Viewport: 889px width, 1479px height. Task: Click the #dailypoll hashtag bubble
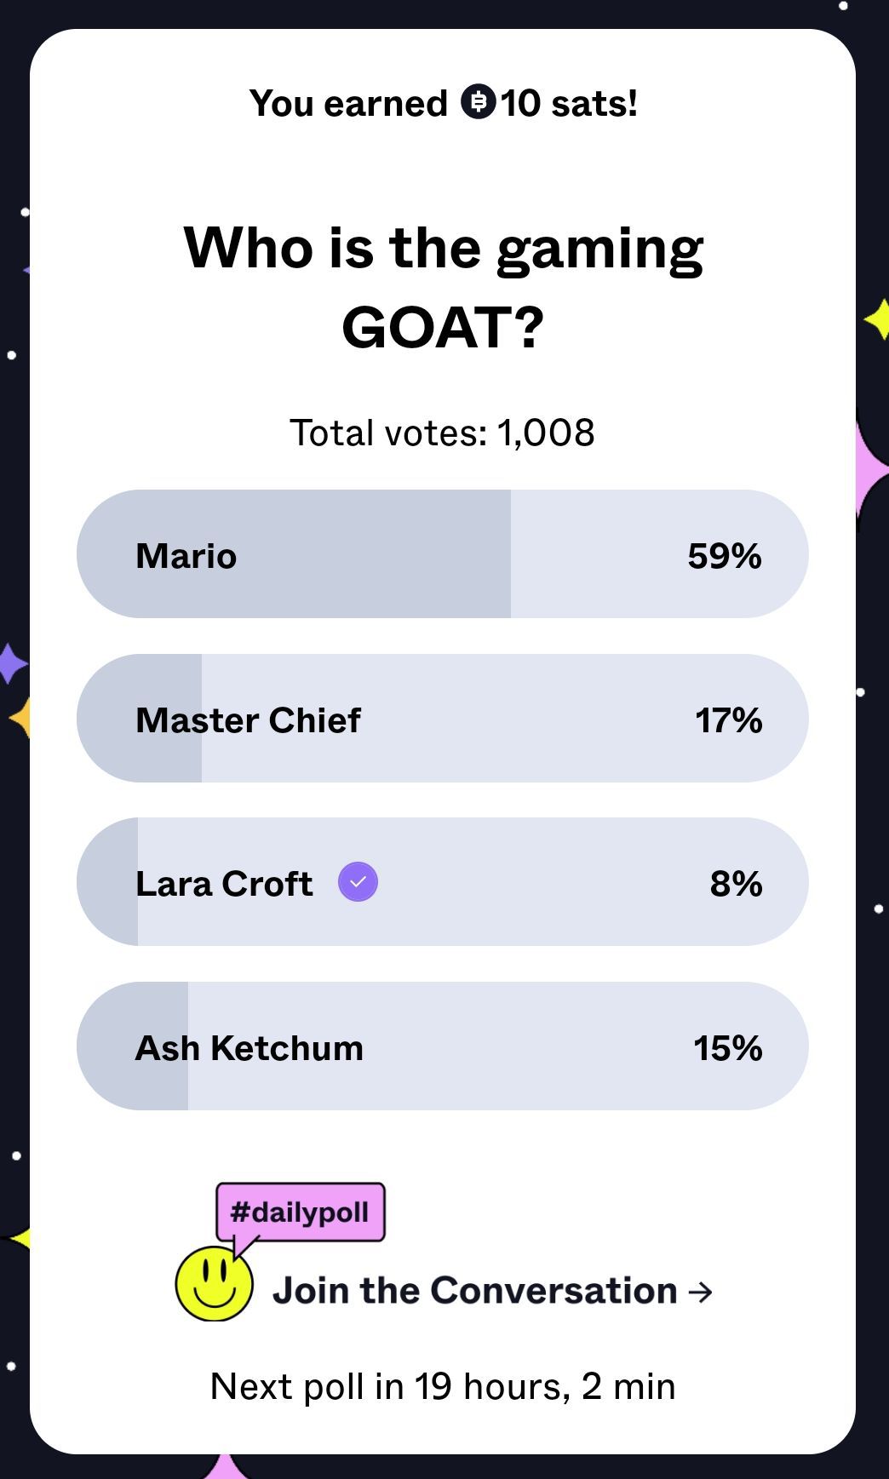301,1212
